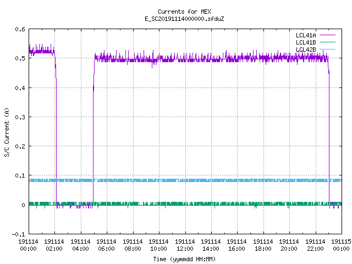352x264 pixels.
Task: Click the y-axis tick value 0.3
Action: tap(20, 117)
